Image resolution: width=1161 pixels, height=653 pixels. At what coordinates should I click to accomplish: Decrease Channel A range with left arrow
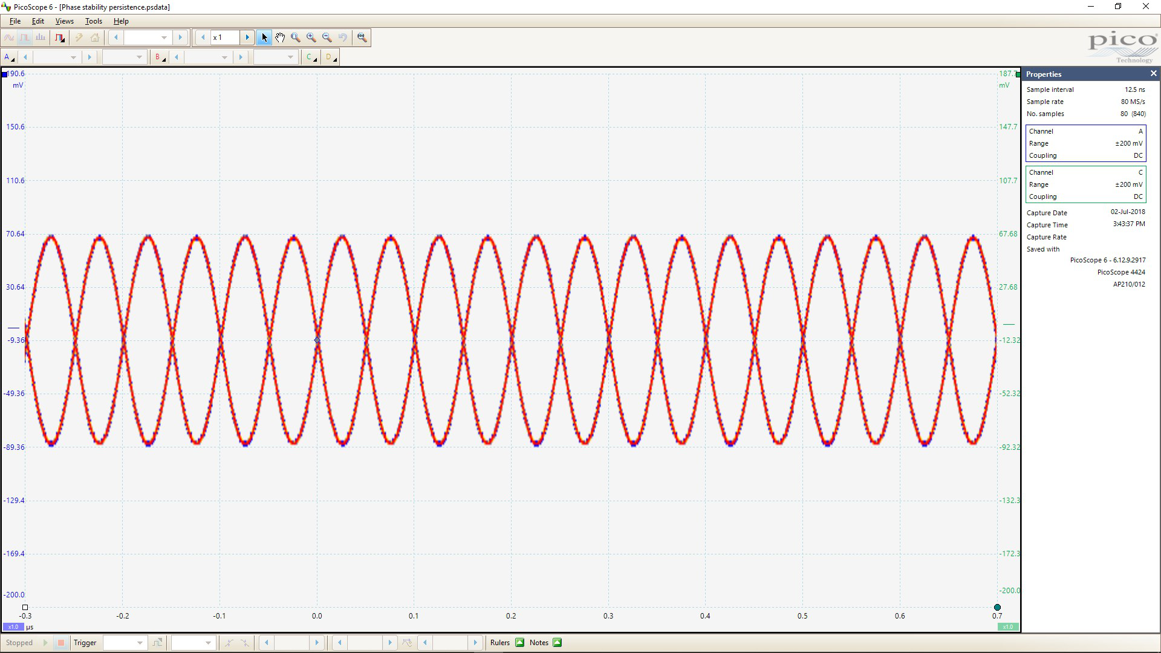pos(25,57)
